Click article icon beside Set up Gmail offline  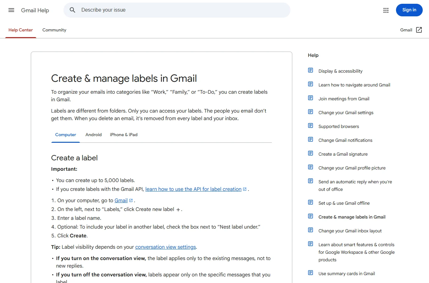tap(311, 202)
